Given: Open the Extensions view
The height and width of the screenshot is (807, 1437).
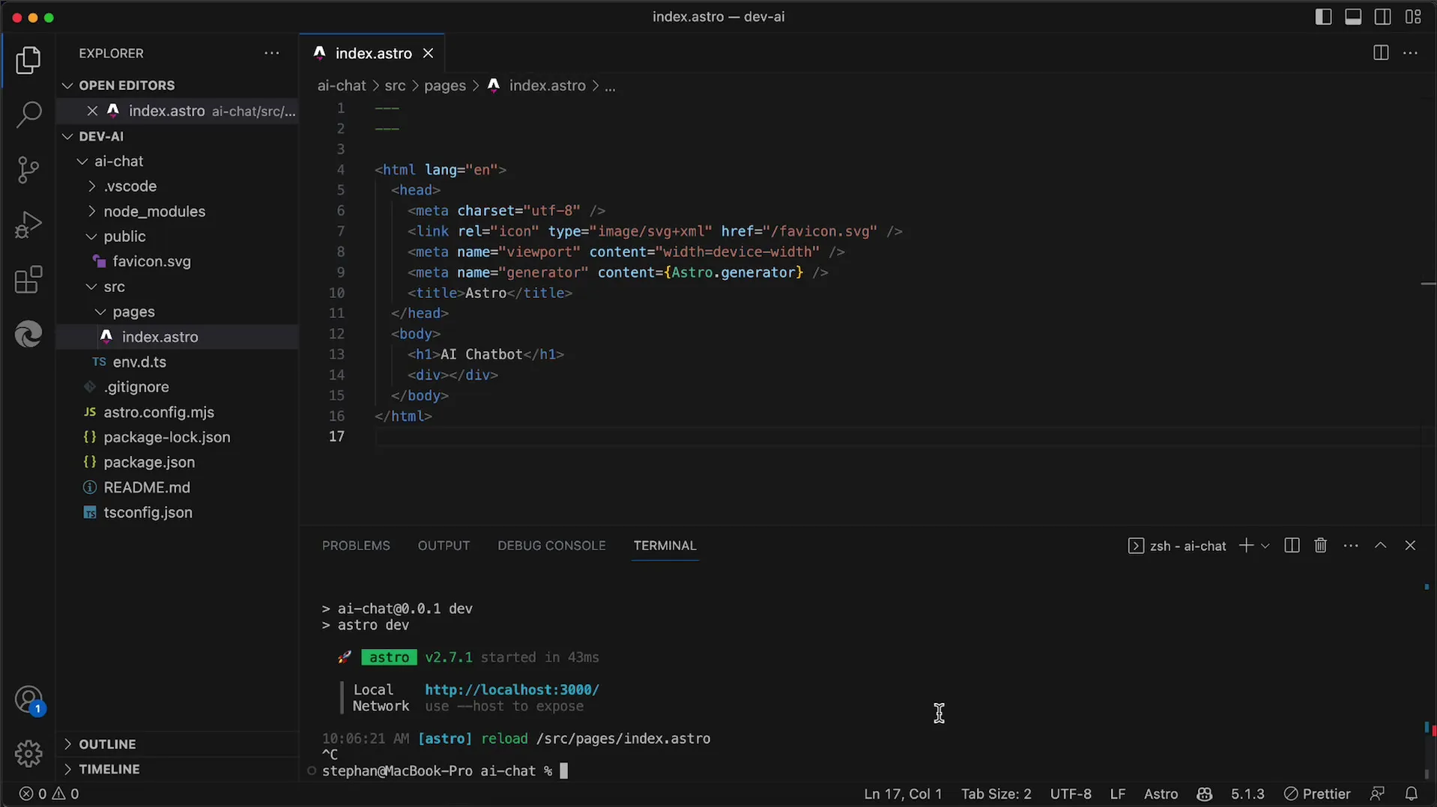Looking at the screenshot, I should (28, 280).
